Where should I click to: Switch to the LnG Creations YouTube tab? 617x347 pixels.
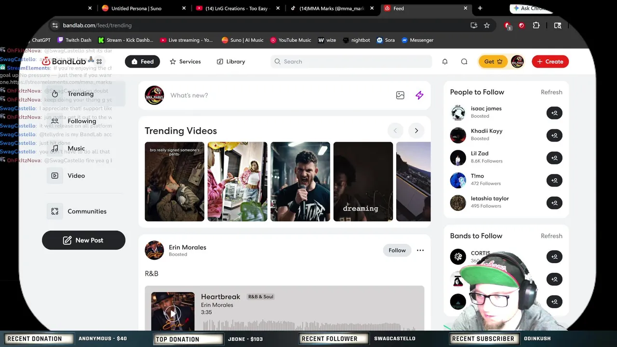(237, 8)
